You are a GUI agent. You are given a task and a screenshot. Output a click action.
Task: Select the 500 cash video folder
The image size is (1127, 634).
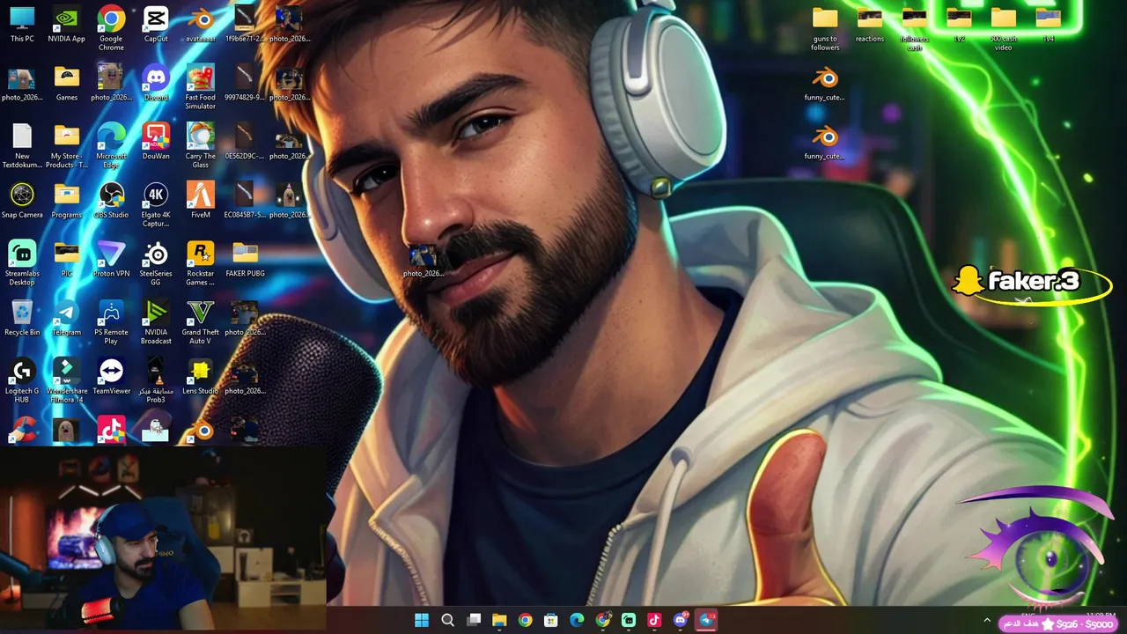1004,28
